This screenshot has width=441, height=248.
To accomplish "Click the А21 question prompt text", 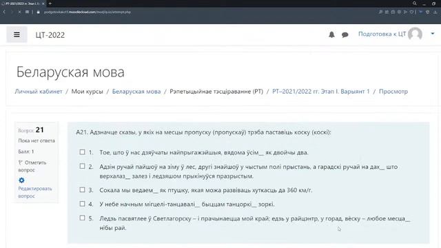I will click(203, 132).
